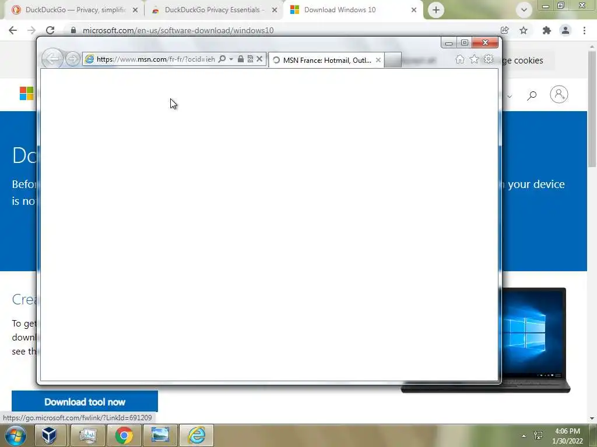Screen dimensions: 597x447
Task: Open IE favorites star icon
Action: tap(474, 59)
